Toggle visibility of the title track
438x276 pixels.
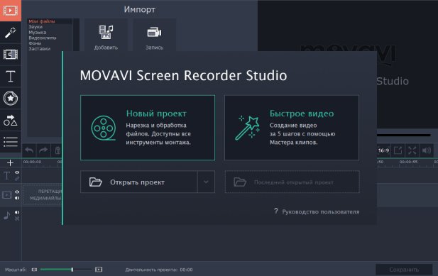(x=17, y=172)
